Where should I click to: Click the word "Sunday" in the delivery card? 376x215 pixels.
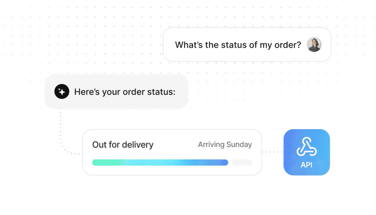(238, 145)
